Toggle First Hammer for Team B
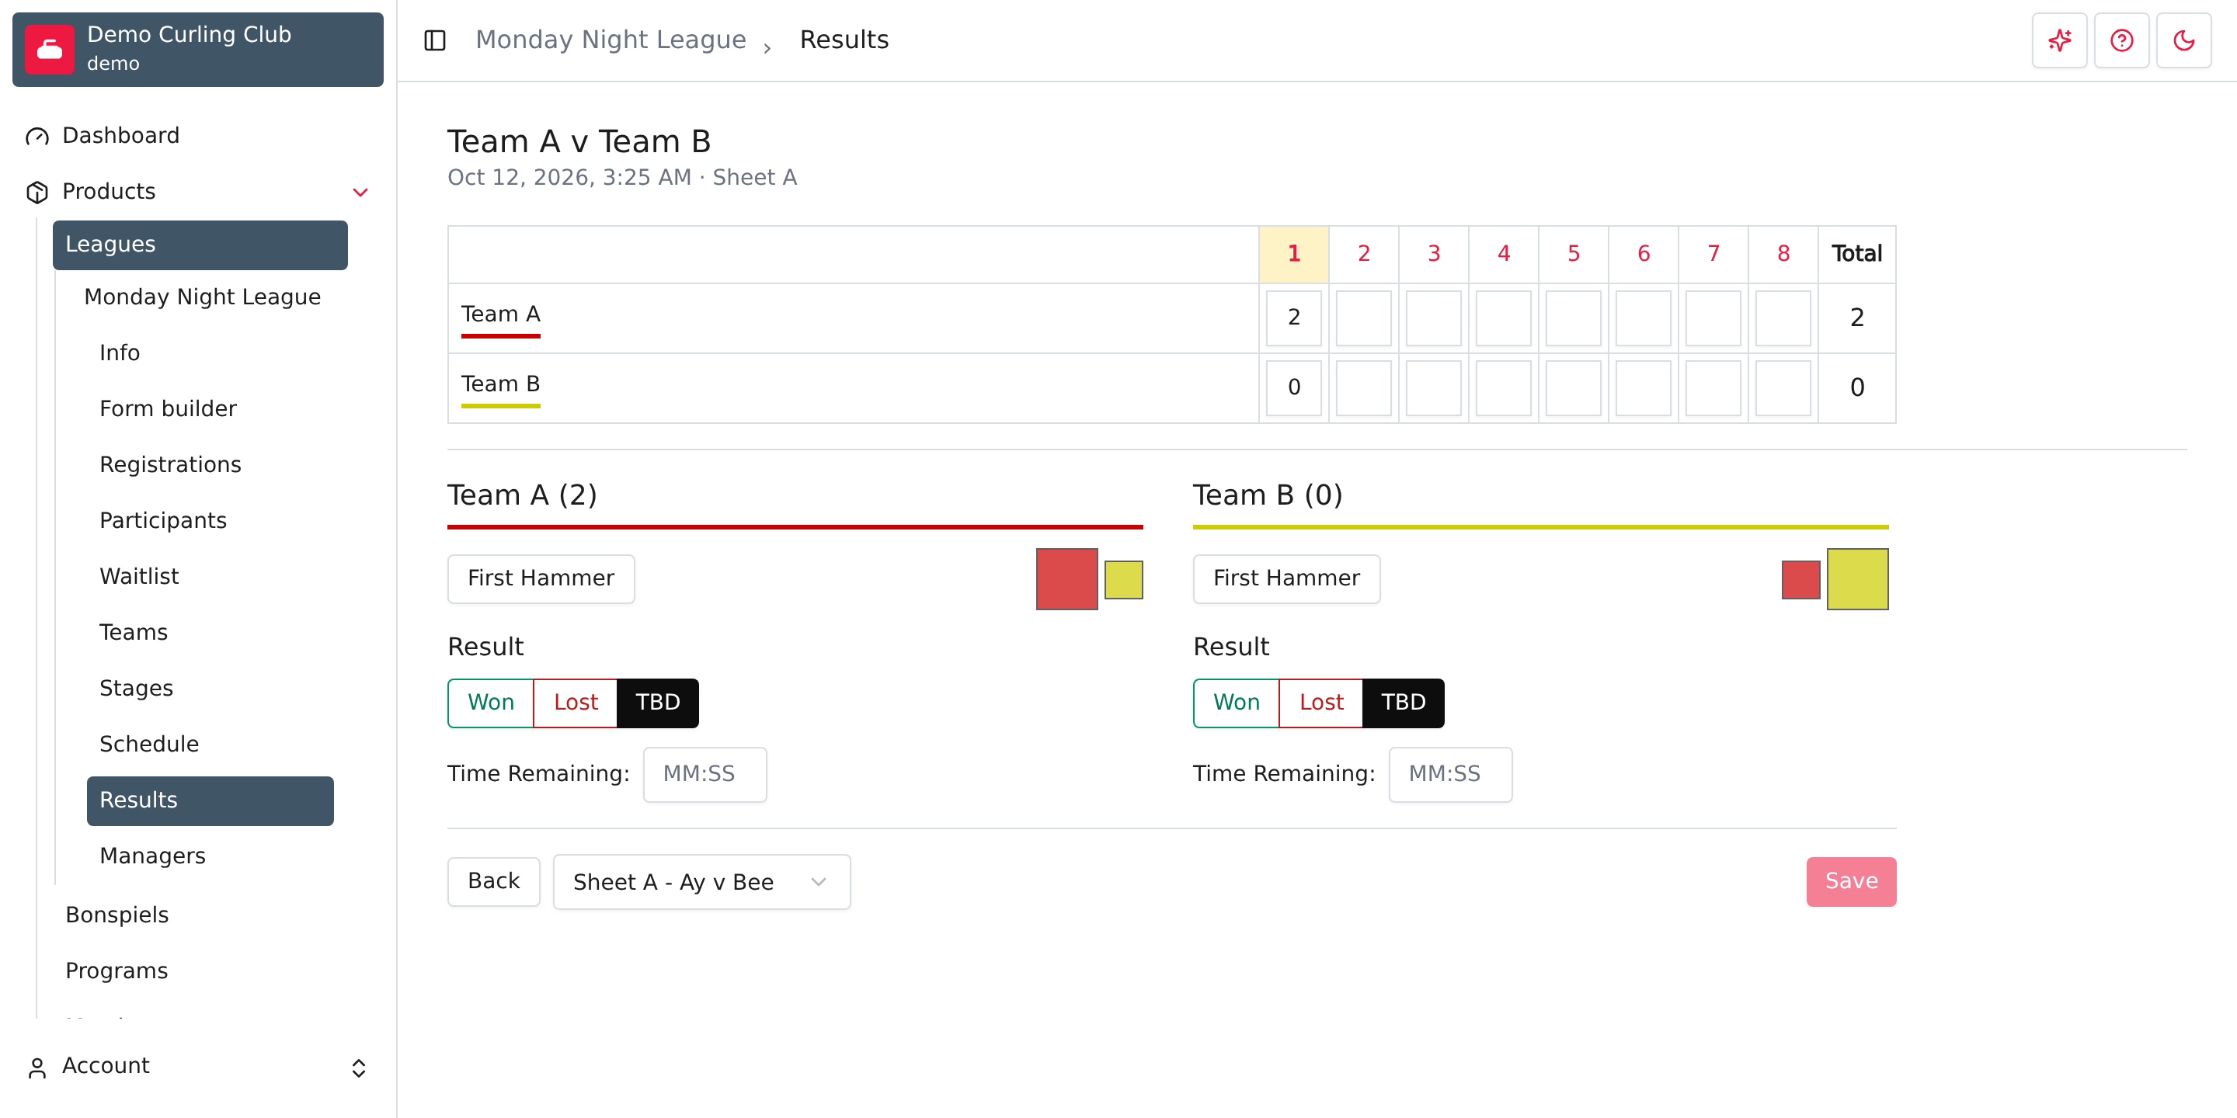This screenshot has width=2237, height=1118. (x=1286, y=579)
